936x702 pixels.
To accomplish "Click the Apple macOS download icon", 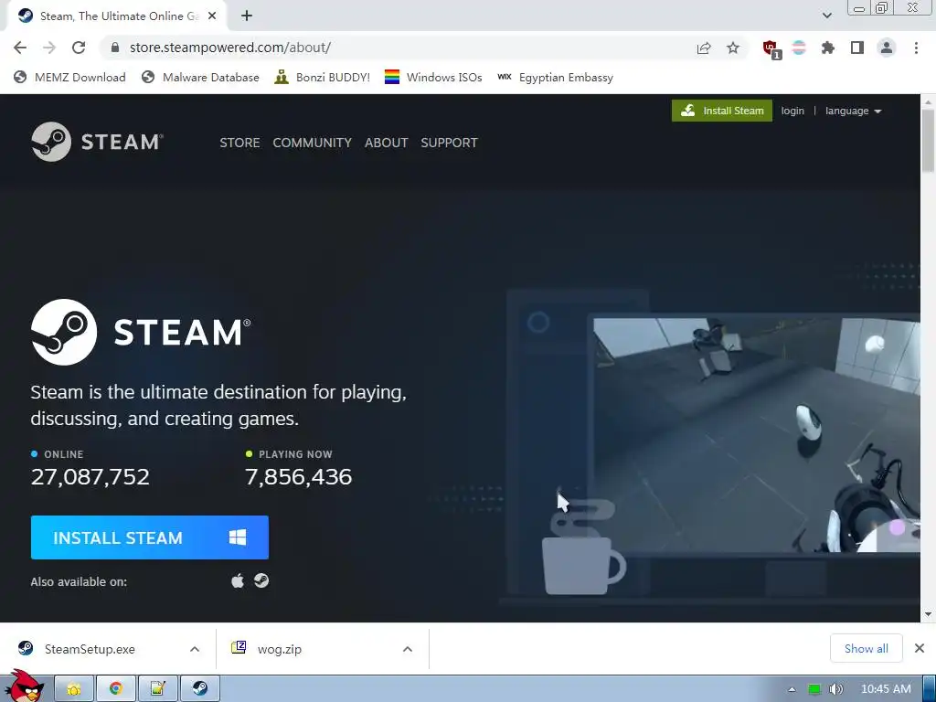I will [238, 580].
